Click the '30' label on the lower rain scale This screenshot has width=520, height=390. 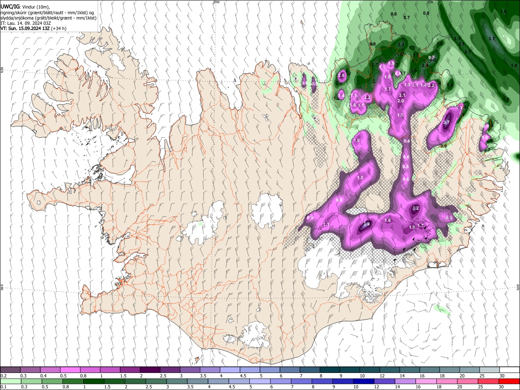pyautogui.click(x=502, y=387)
